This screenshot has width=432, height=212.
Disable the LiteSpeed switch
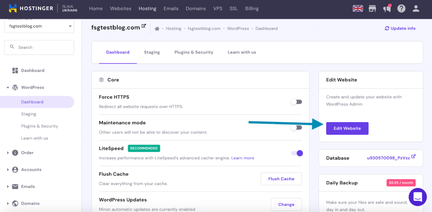297,153
